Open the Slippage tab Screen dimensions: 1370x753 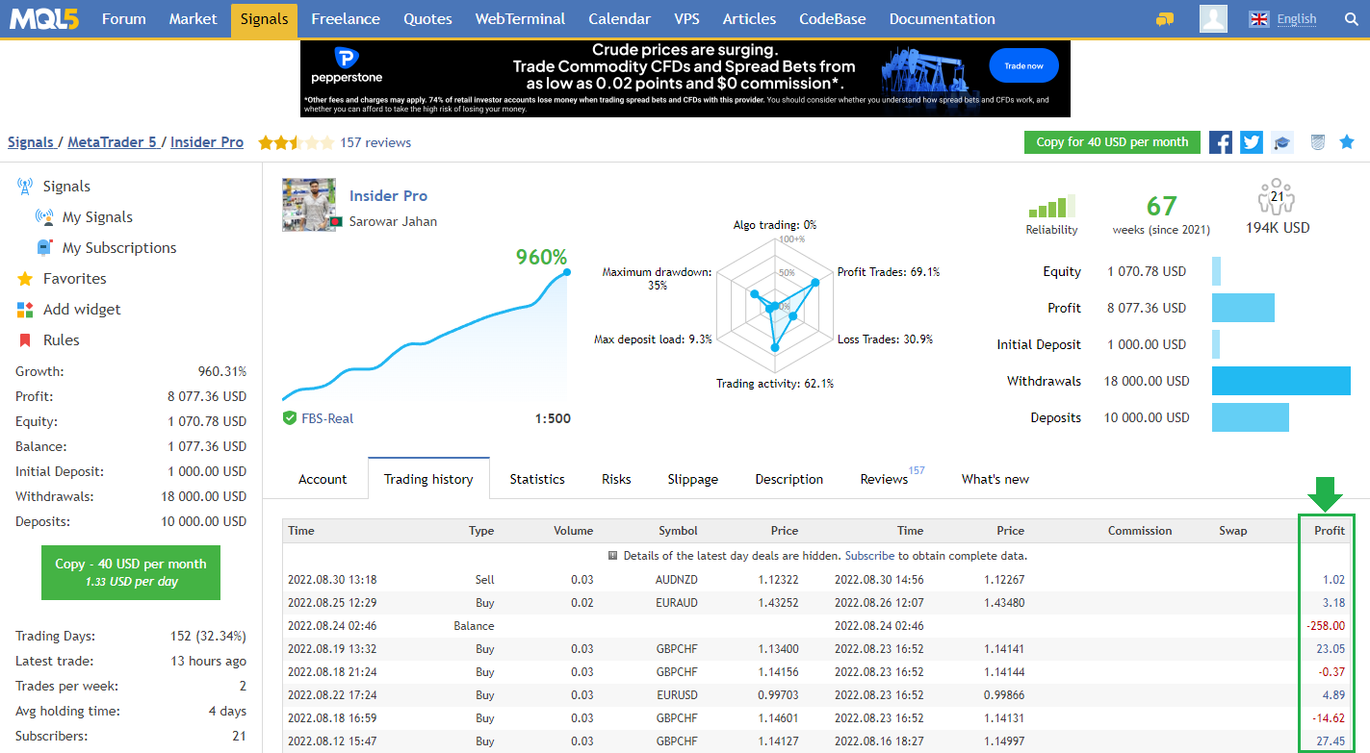[x=692, y=479]
